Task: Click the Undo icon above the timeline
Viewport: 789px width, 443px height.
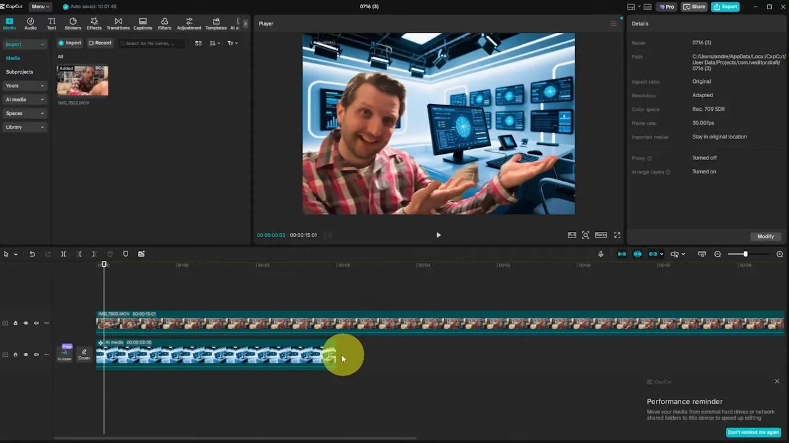Action: 32,253
